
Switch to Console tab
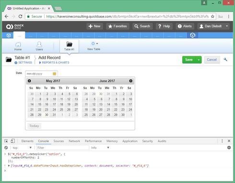click(x=43, y=141)
